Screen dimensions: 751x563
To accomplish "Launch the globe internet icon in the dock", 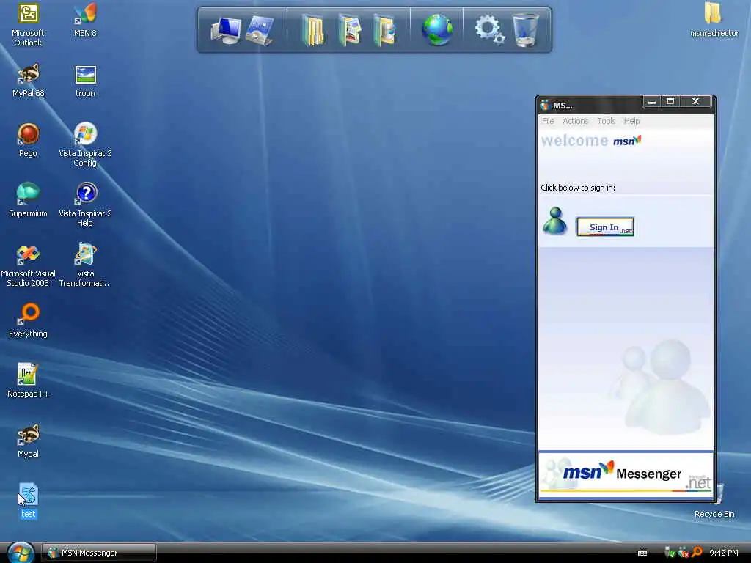I will click(x=437, y=30).
